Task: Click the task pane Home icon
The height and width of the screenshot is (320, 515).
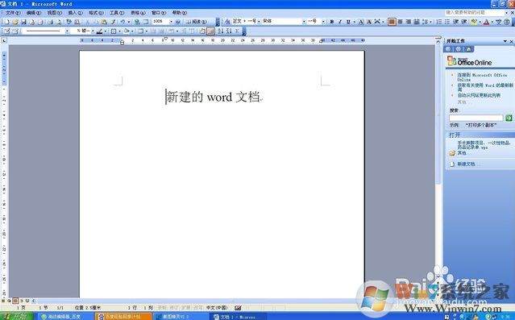Action: tap(469, 49)
